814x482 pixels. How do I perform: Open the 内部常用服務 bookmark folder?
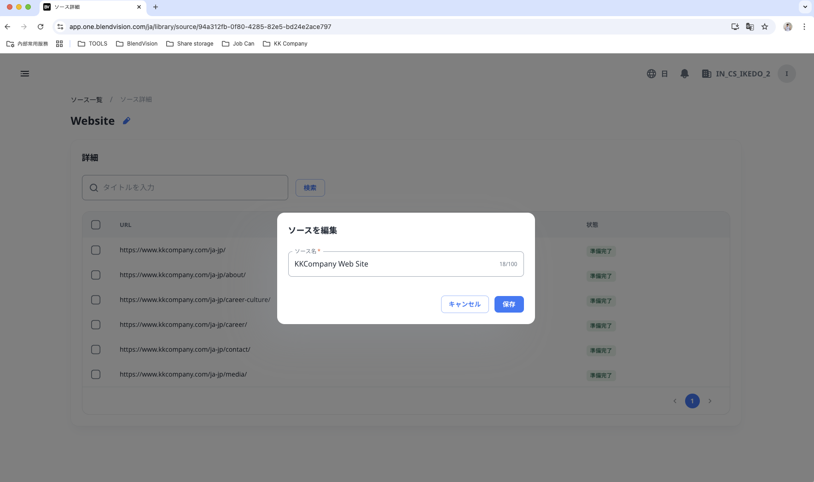[27, 44]
